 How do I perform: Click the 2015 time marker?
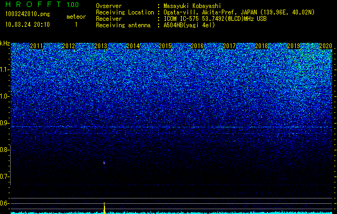coord(165,46)
